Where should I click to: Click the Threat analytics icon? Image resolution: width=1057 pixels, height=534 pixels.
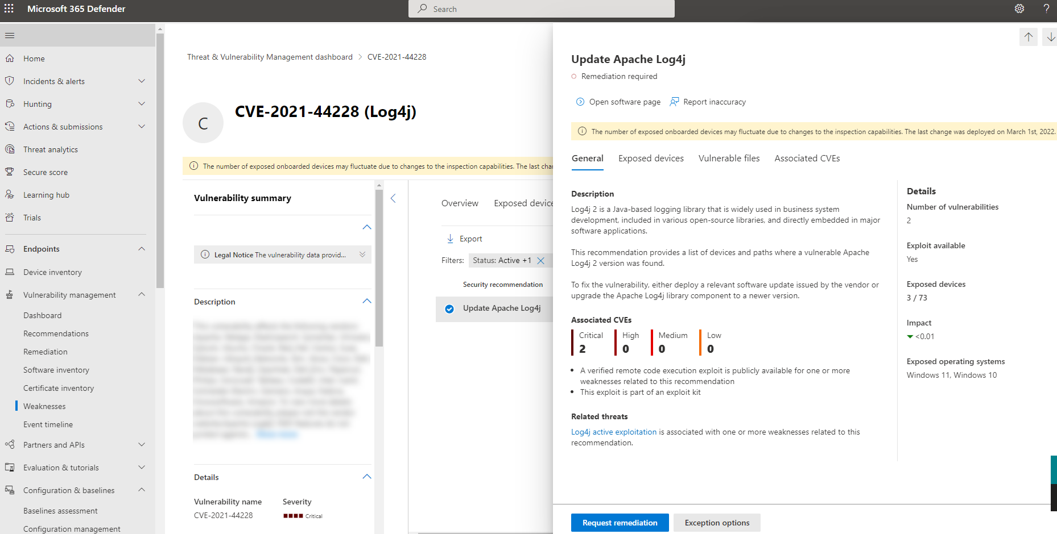10,149
